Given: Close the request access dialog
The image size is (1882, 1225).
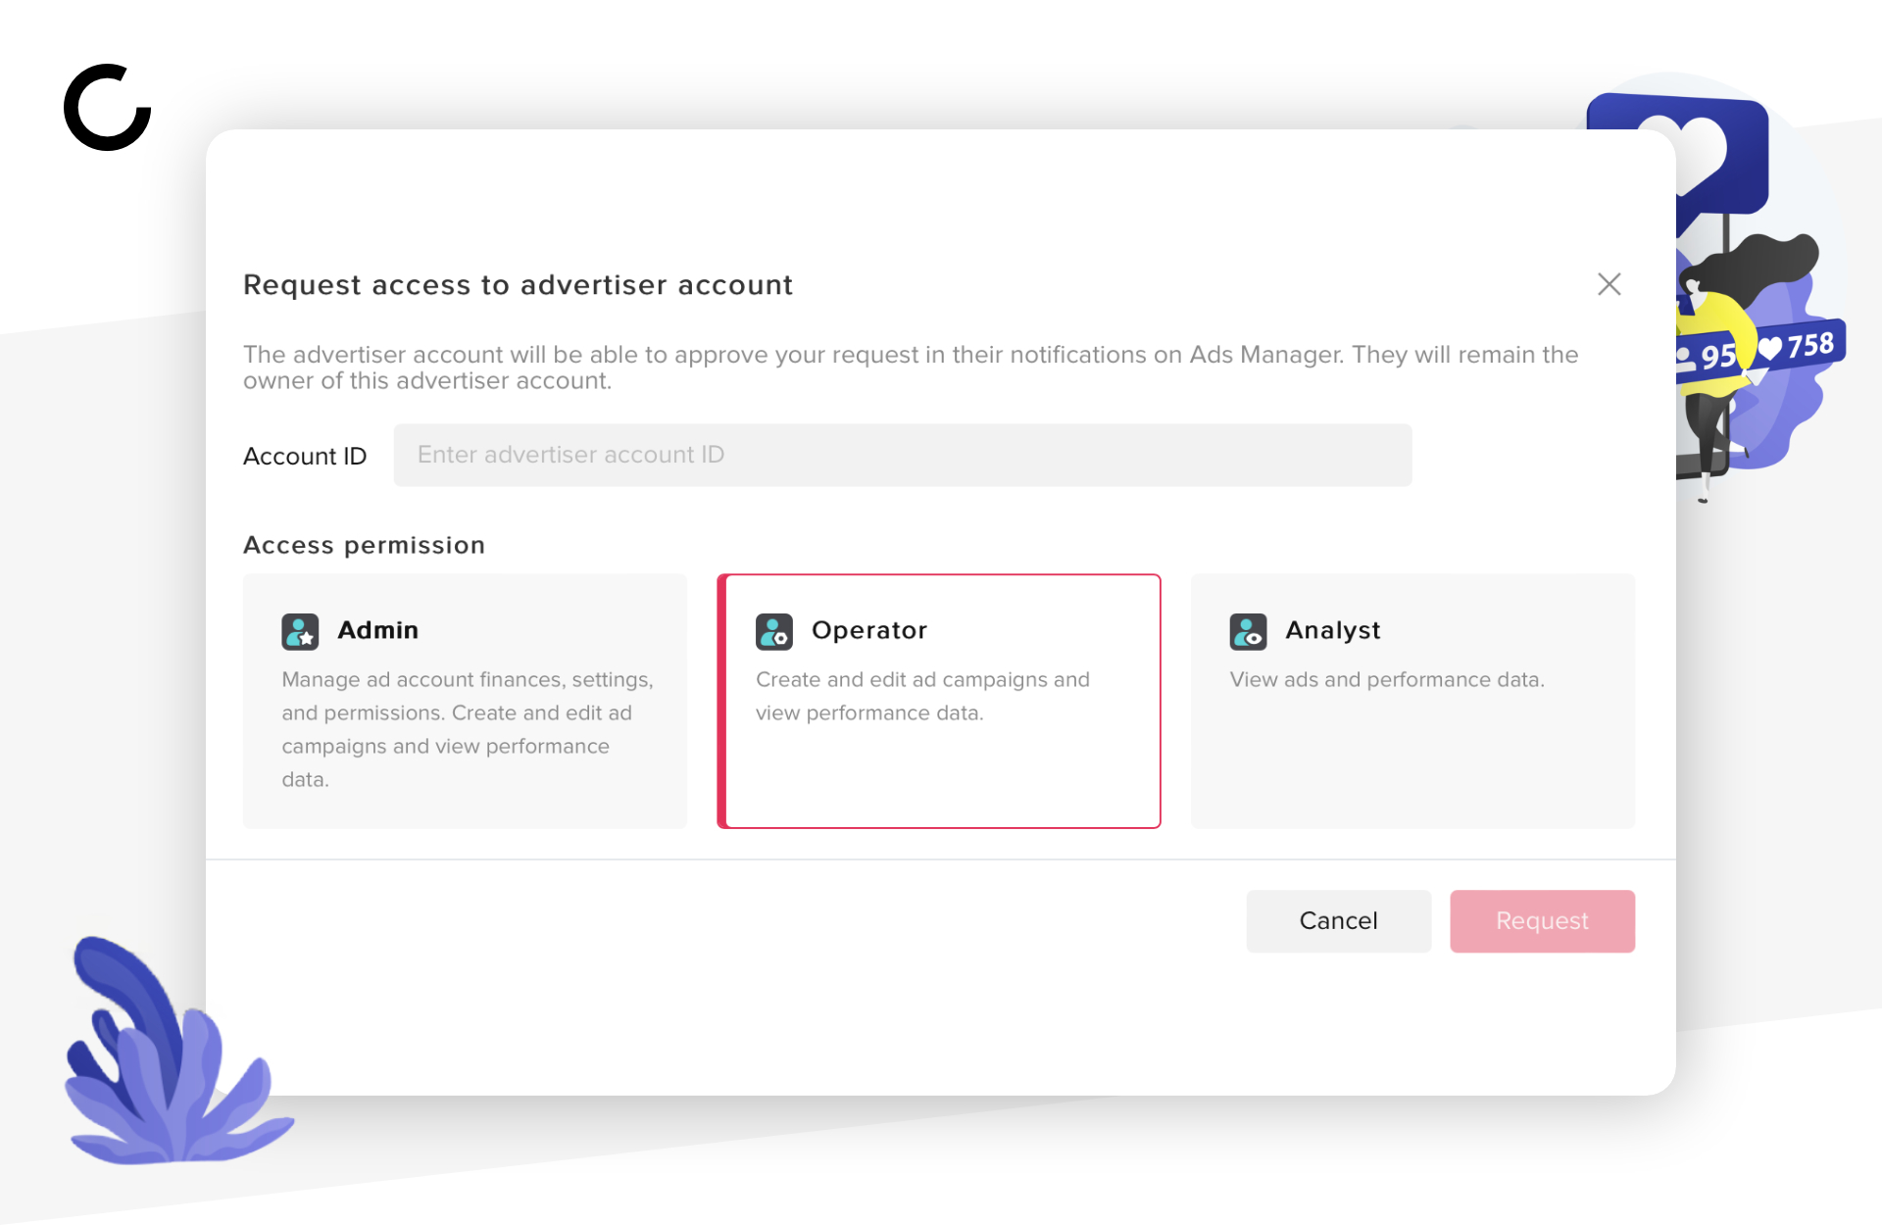Looking at the screenshot, I should click(1609, 284).
